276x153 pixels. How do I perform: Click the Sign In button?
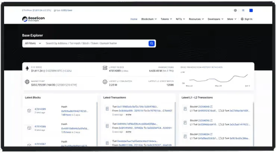tap(247, 19)
